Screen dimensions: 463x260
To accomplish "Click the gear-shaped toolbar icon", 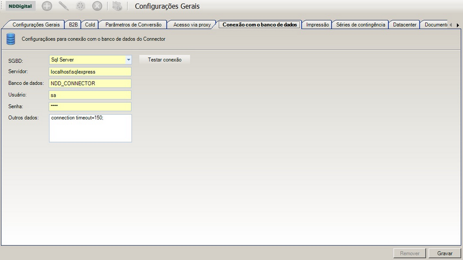I will (81, 6).
